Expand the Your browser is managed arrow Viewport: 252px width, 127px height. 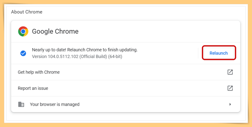coord(230,104)
